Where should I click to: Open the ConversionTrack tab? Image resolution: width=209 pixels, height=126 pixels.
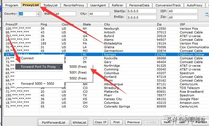pyautogui.click(x=168, y=5)
